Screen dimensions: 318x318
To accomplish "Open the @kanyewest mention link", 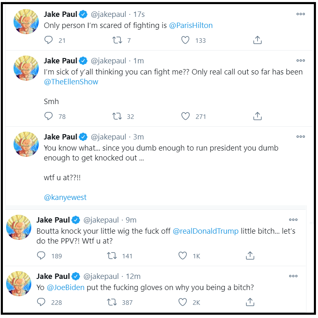I will coord(65,197).
